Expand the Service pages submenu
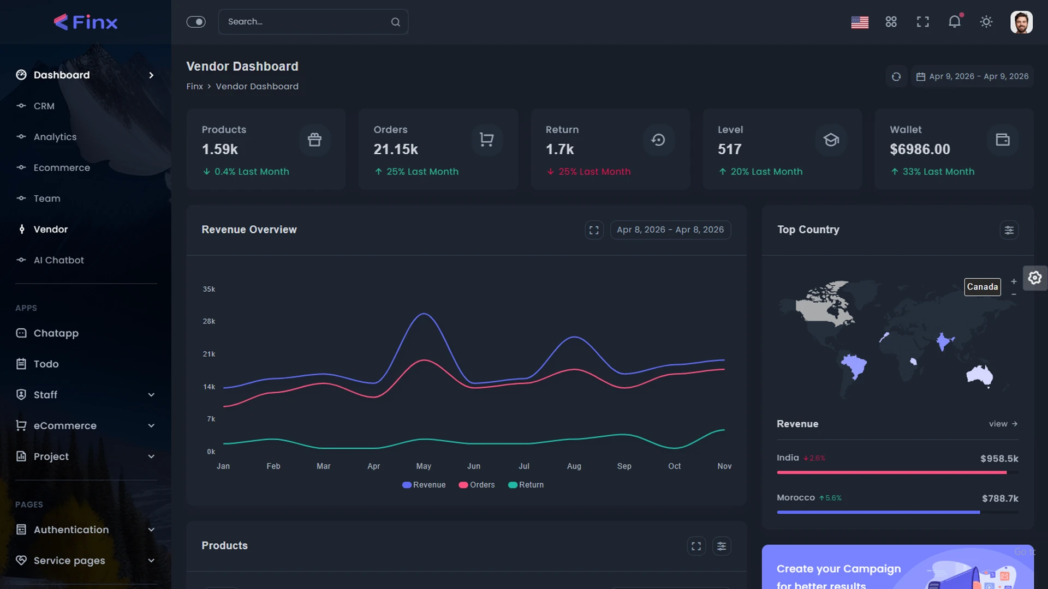 tap(86, 561)
